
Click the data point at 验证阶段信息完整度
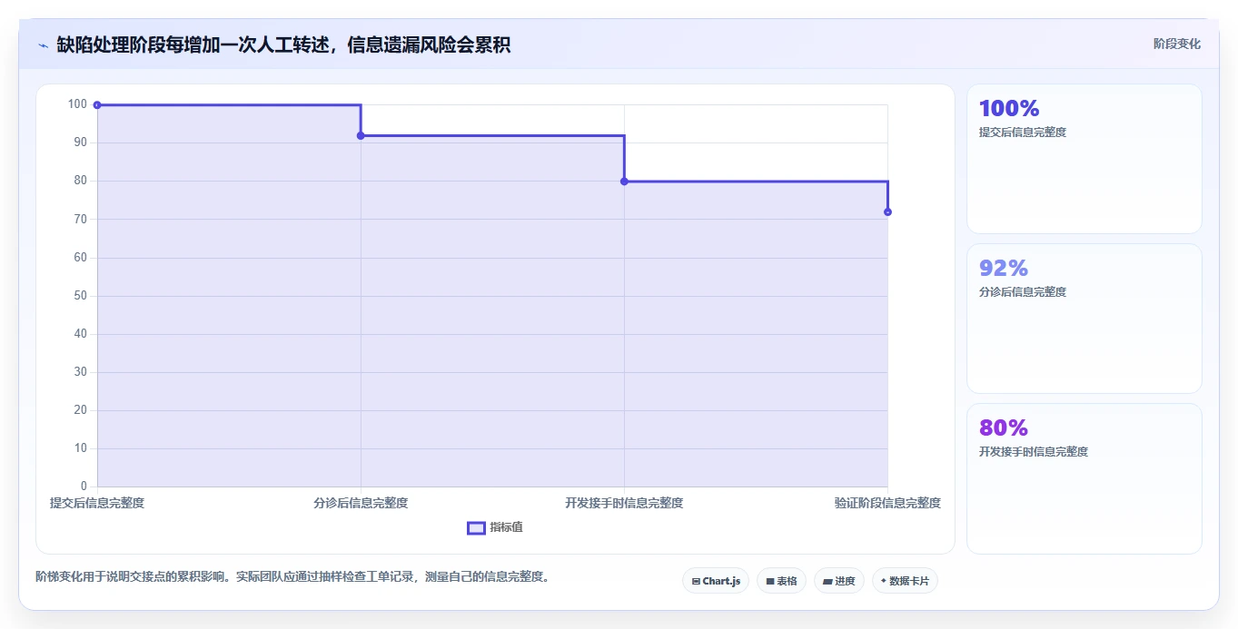coord(887,212)
